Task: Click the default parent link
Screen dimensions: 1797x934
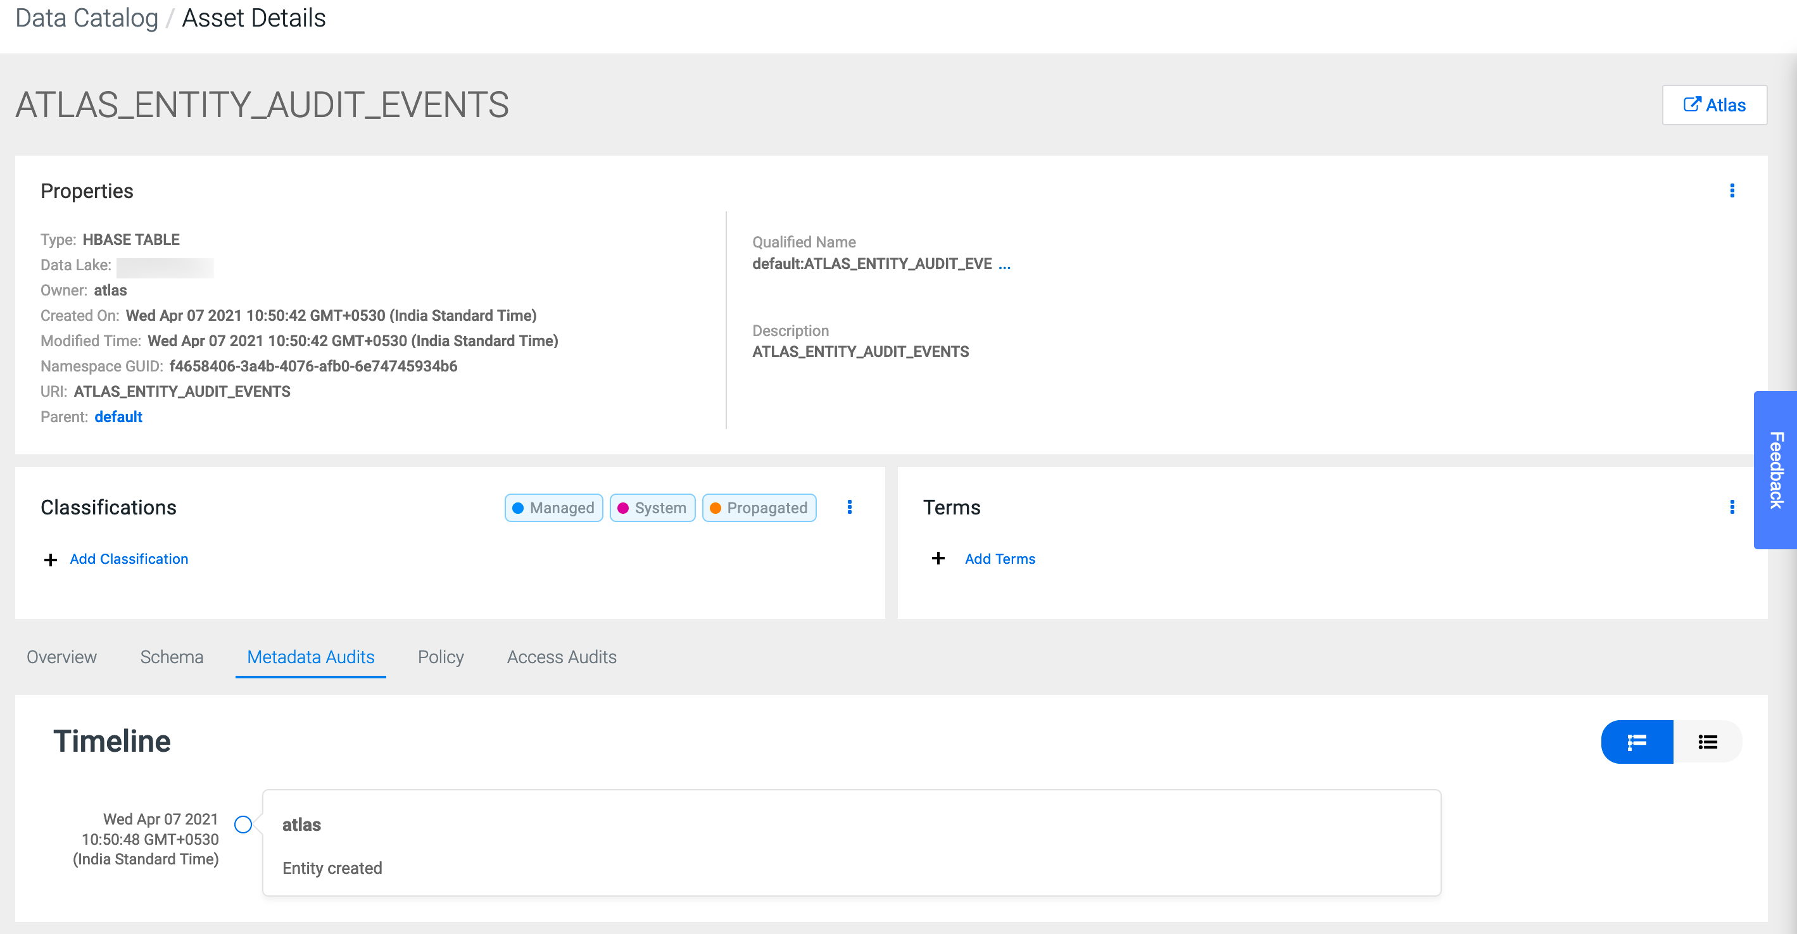Action: coord(118,417)
